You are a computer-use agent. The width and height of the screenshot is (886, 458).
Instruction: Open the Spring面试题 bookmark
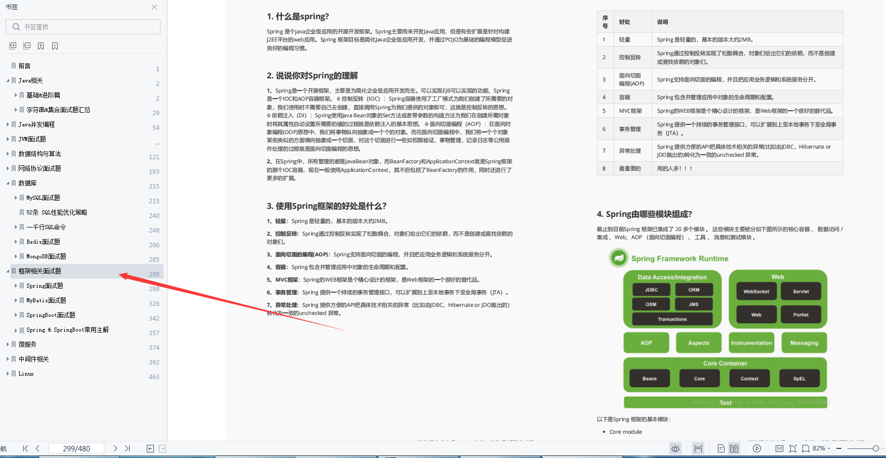[45, 286]
